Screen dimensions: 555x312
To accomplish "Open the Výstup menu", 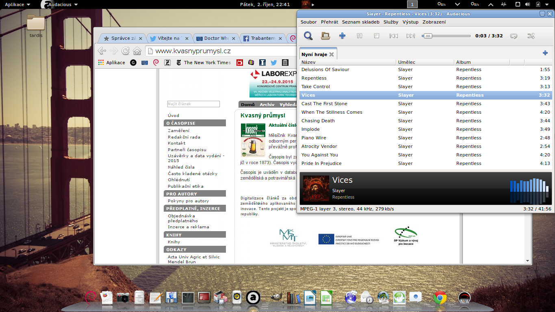I will (410, 22).
